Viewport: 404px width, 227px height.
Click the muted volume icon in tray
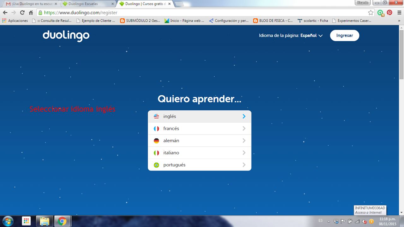coord(365,221)
